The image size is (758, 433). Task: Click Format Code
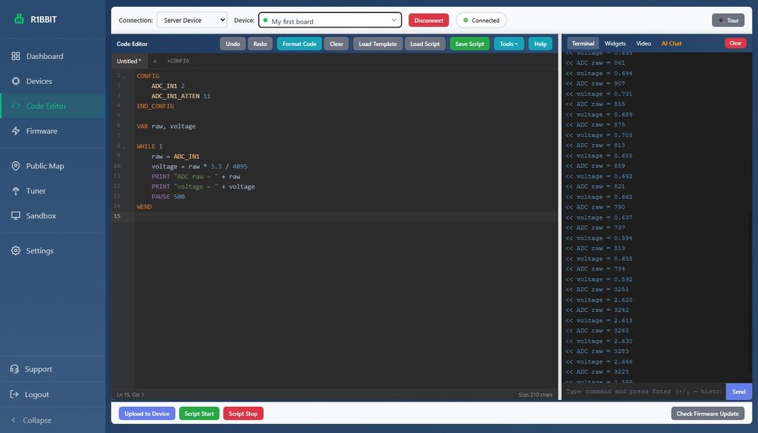click(299, 44)
